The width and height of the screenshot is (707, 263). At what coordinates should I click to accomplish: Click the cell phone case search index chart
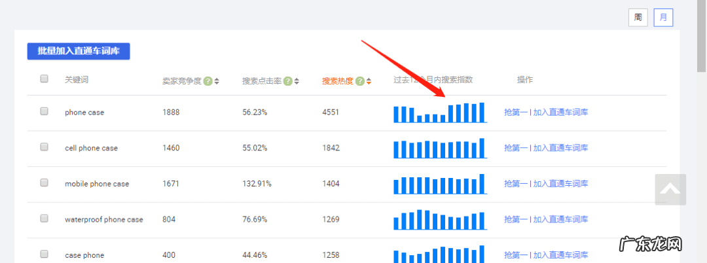click(440, 148)
